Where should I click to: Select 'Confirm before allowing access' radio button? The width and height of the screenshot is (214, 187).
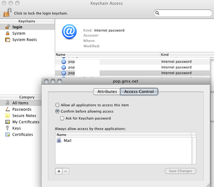click(x=57, y=111)
